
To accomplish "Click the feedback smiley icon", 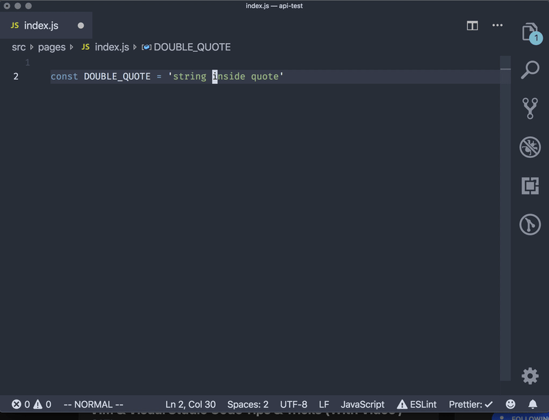I will pos(510,404).
